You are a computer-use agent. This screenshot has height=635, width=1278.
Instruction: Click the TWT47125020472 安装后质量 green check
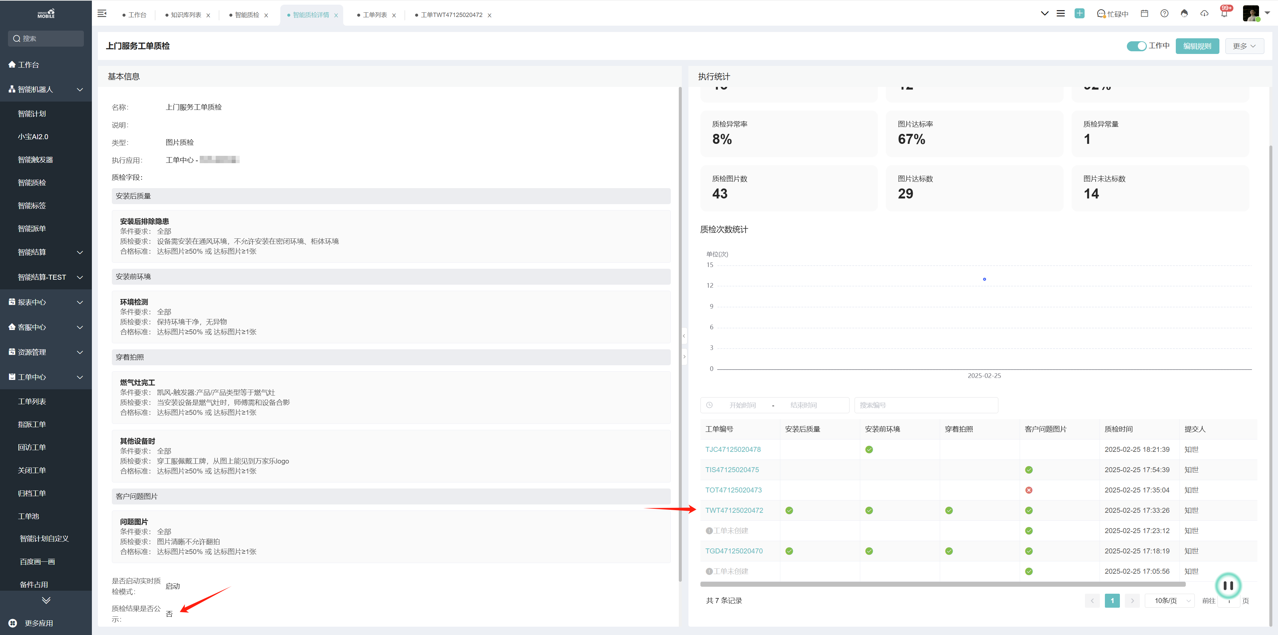(789, 510)
